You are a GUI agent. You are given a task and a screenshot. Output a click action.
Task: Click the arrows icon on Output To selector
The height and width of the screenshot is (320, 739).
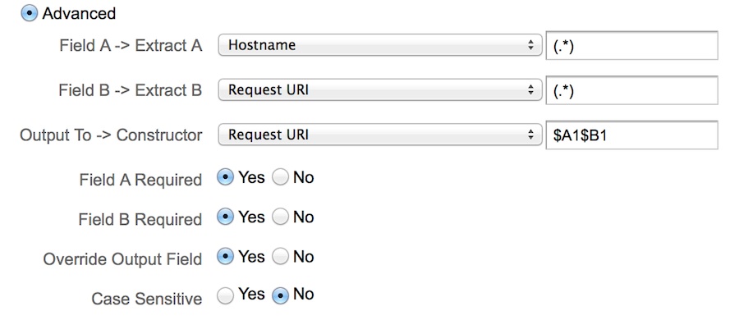point(530,135)
